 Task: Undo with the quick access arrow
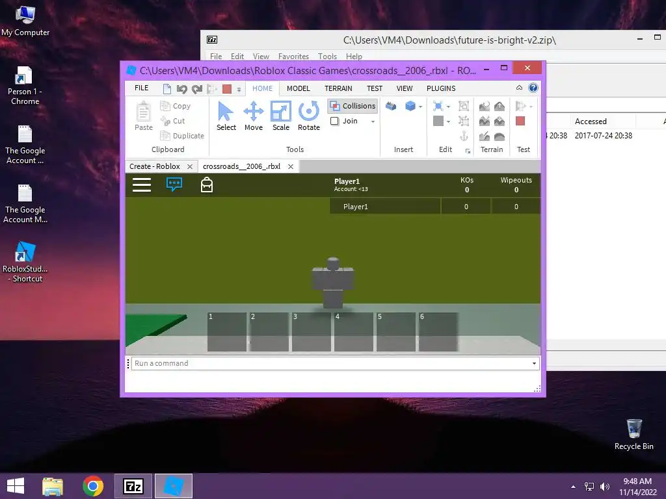click(x=182, y=88)
